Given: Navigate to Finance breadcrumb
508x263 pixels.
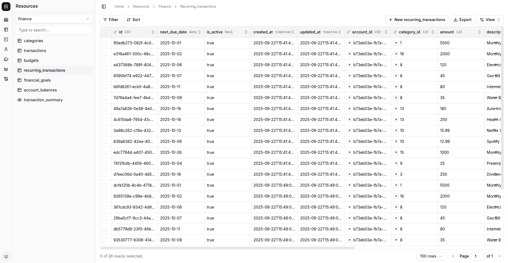Looking at the screenshot, I should click(165, 7).
